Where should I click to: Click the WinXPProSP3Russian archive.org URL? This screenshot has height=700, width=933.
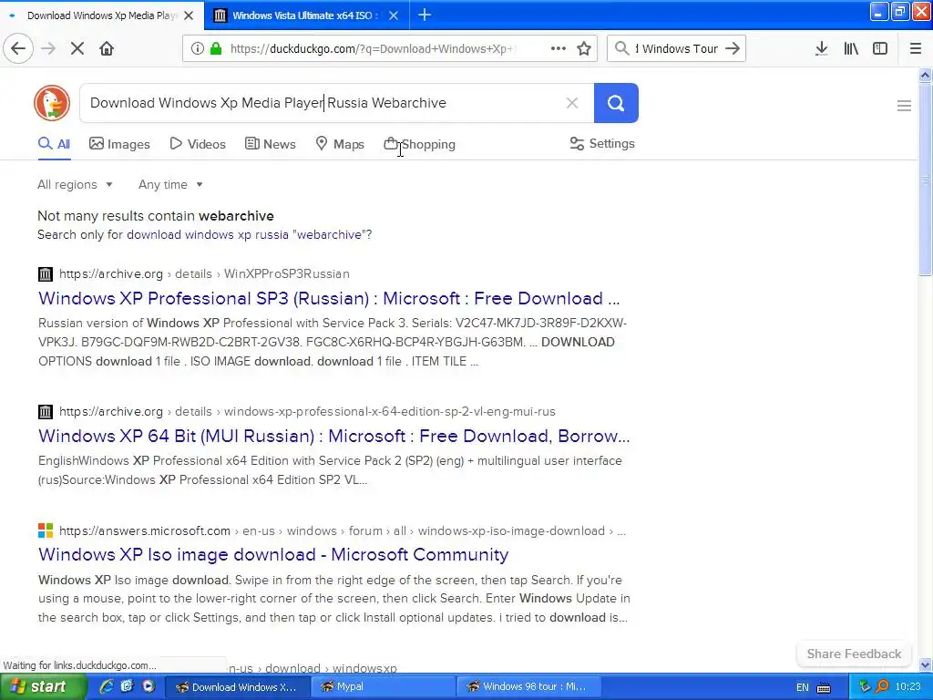pyautogui.click(x=204, y=273)
